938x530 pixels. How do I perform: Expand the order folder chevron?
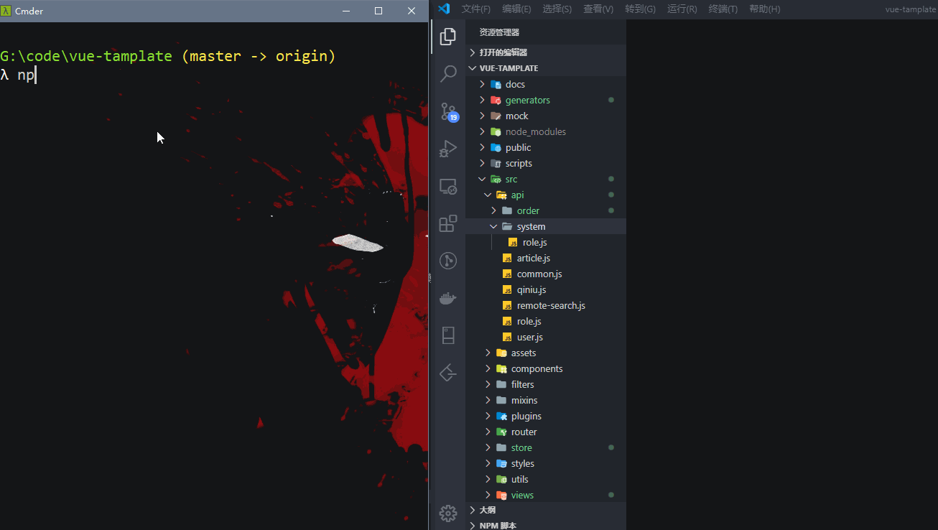pos(494,211)
